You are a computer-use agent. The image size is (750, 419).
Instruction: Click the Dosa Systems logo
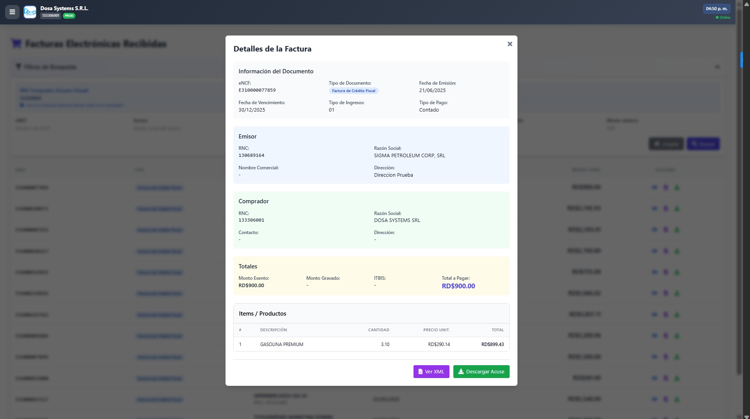pos(30,12)
